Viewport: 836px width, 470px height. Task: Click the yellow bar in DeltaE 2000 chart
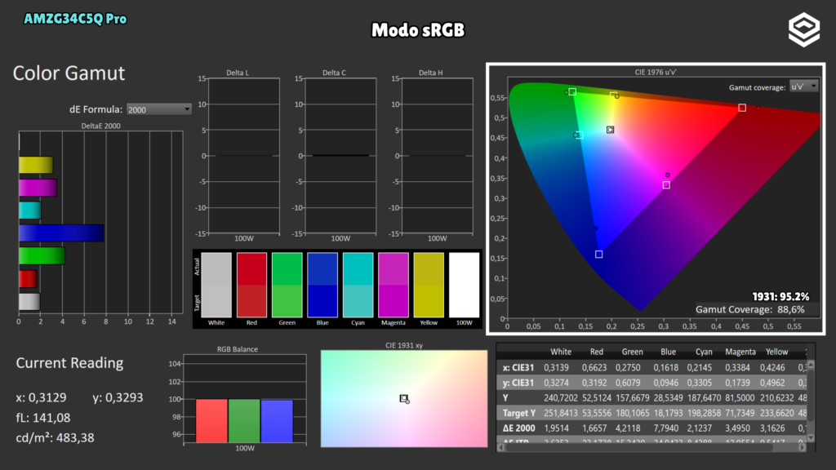pos(36,165)
